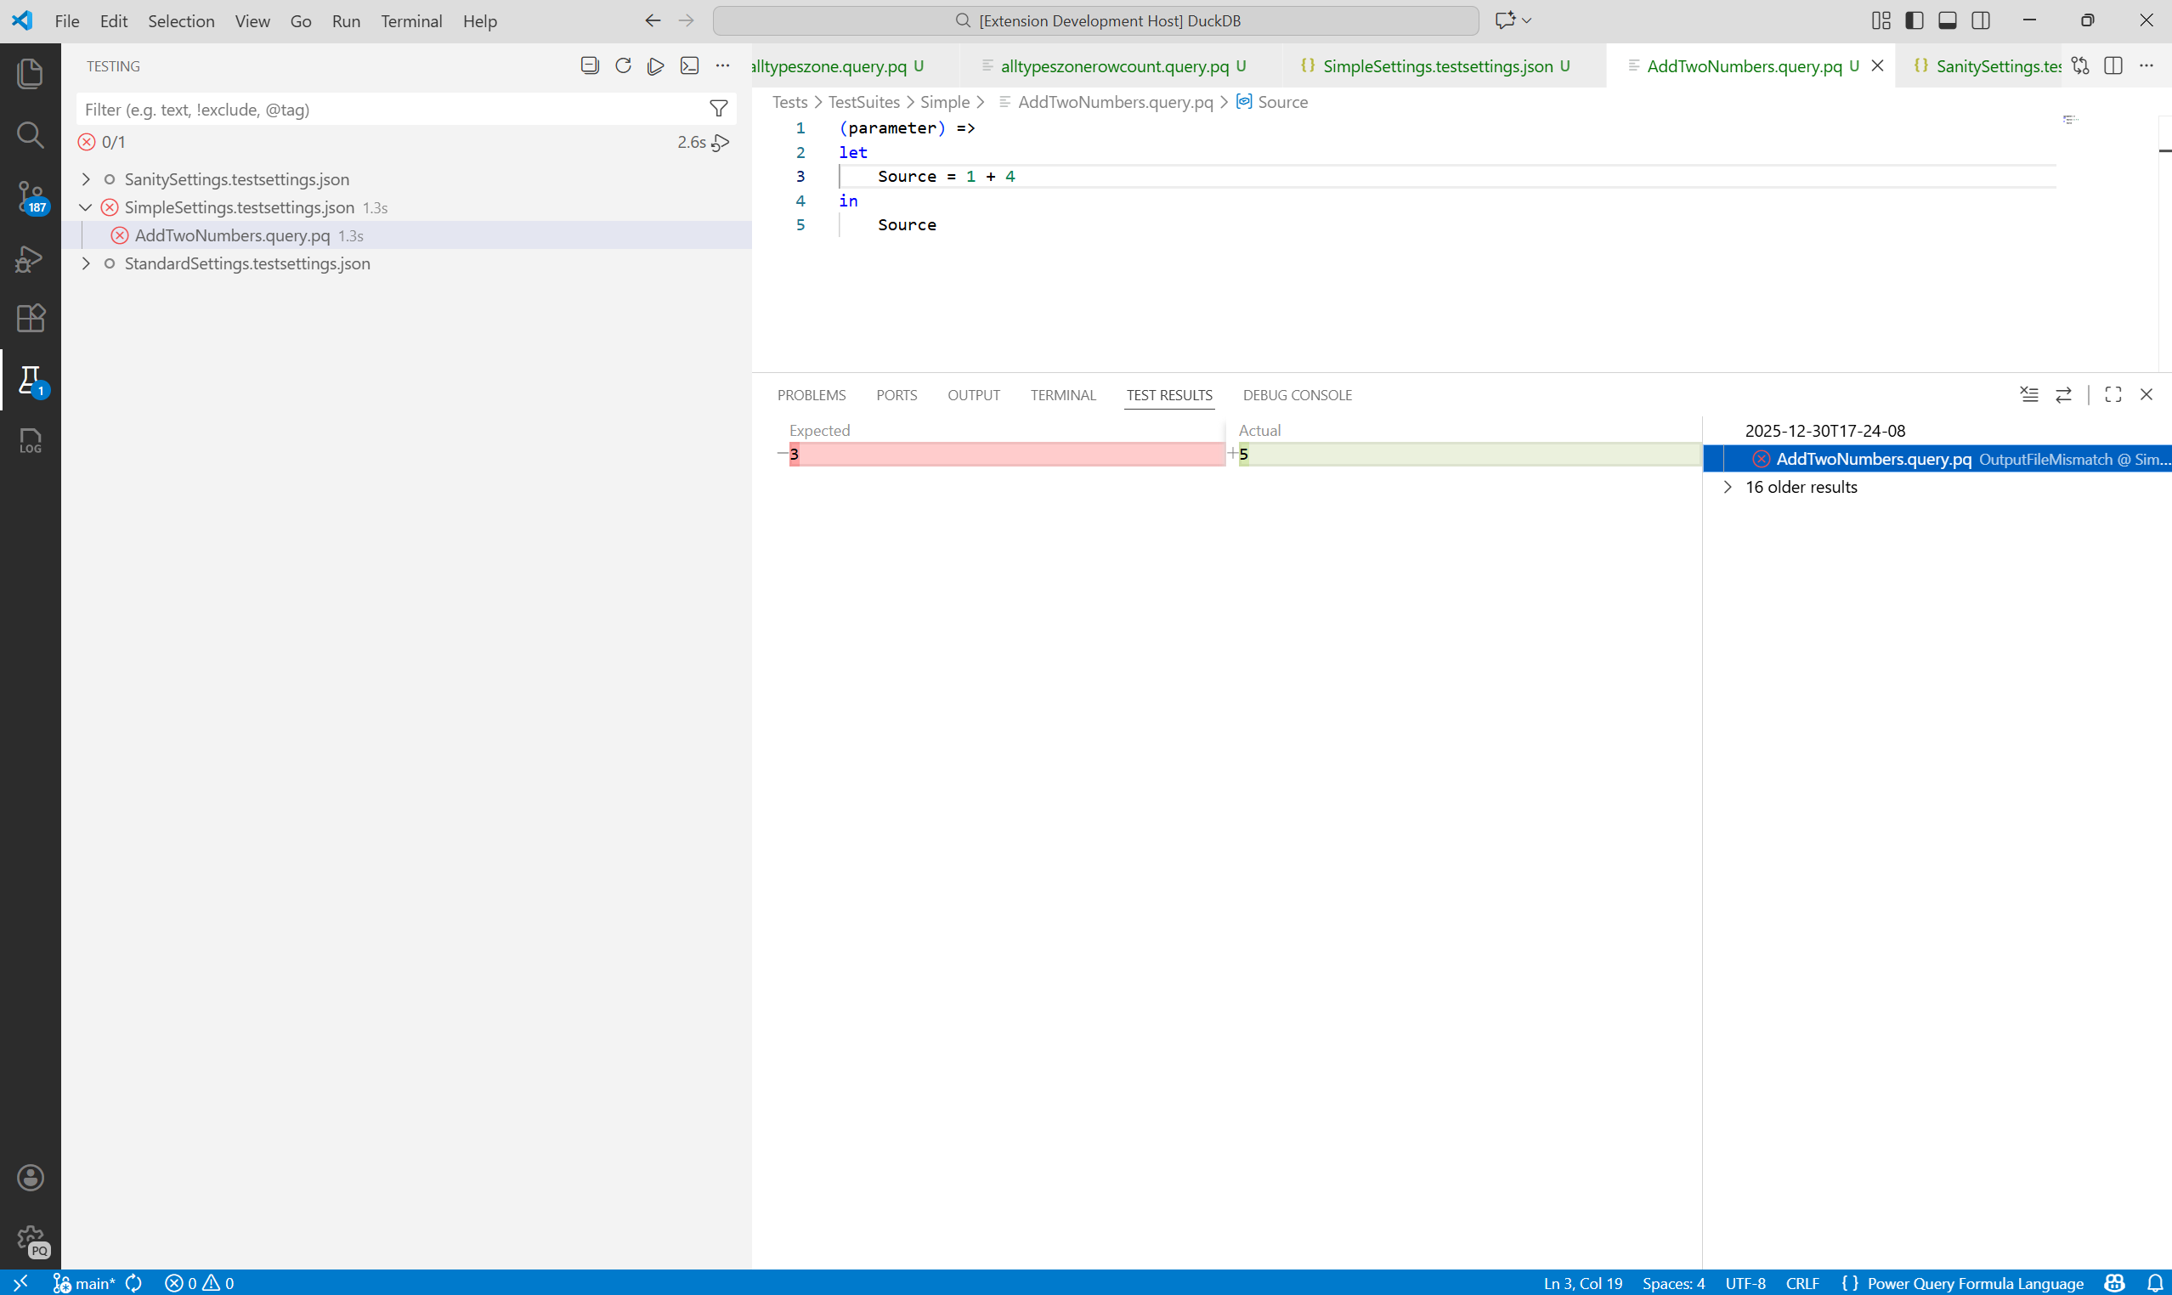Open the Terminal menu
Image resolution: width=2172 pixels, height=1295 pixels.
coord(411,21)
